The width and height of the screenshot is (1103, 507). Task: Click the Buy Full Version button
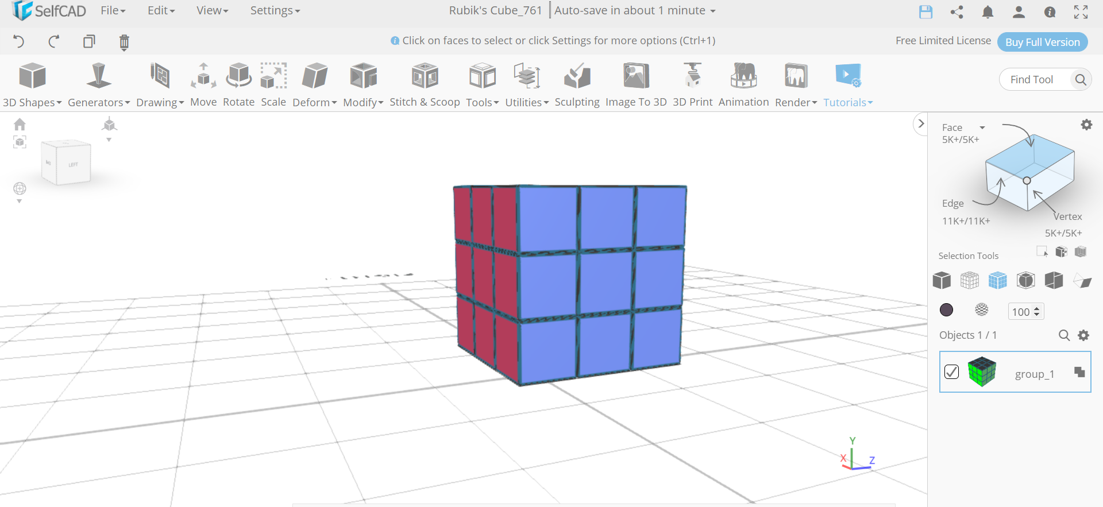(1042, 42)
